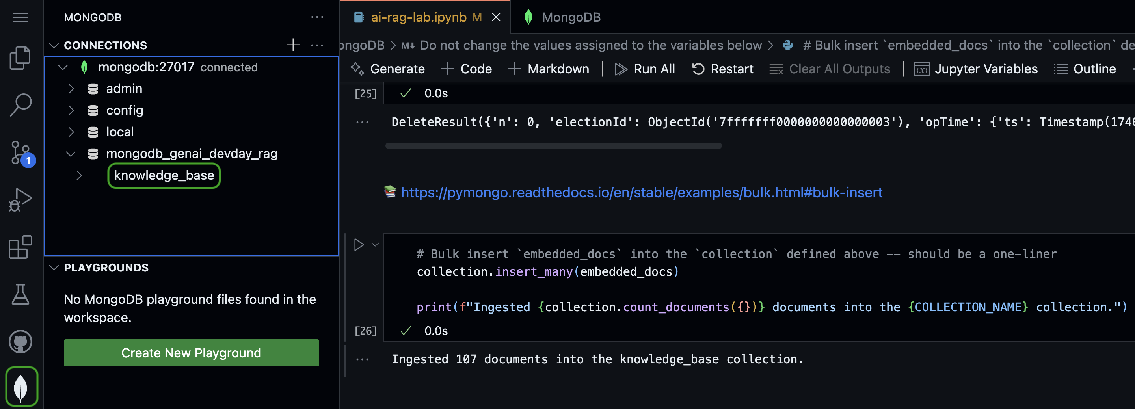Open the MongoDB leaf view icon

pos(21,387)
